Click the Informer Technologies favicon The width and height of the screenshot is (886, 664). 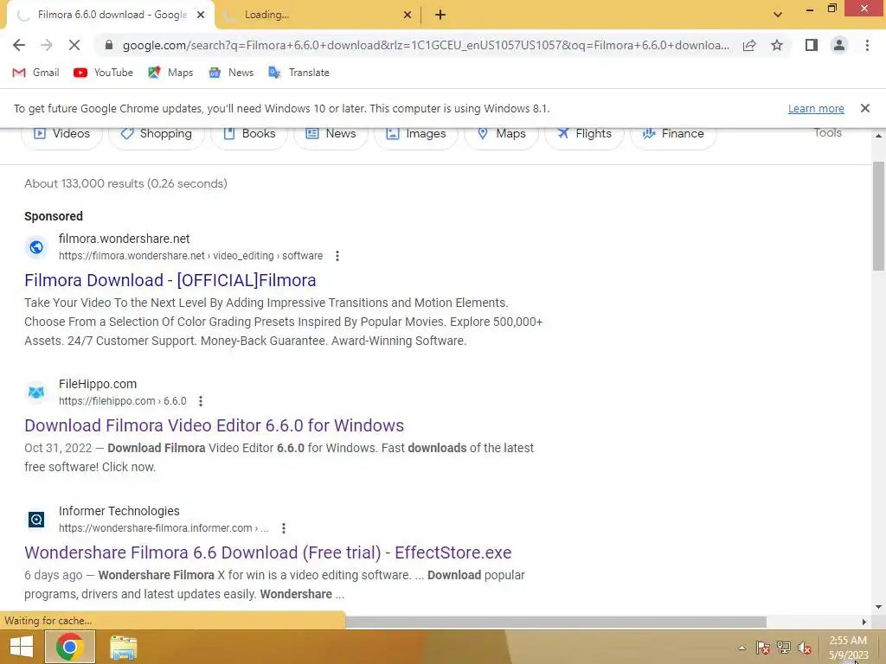coord(36,520)
